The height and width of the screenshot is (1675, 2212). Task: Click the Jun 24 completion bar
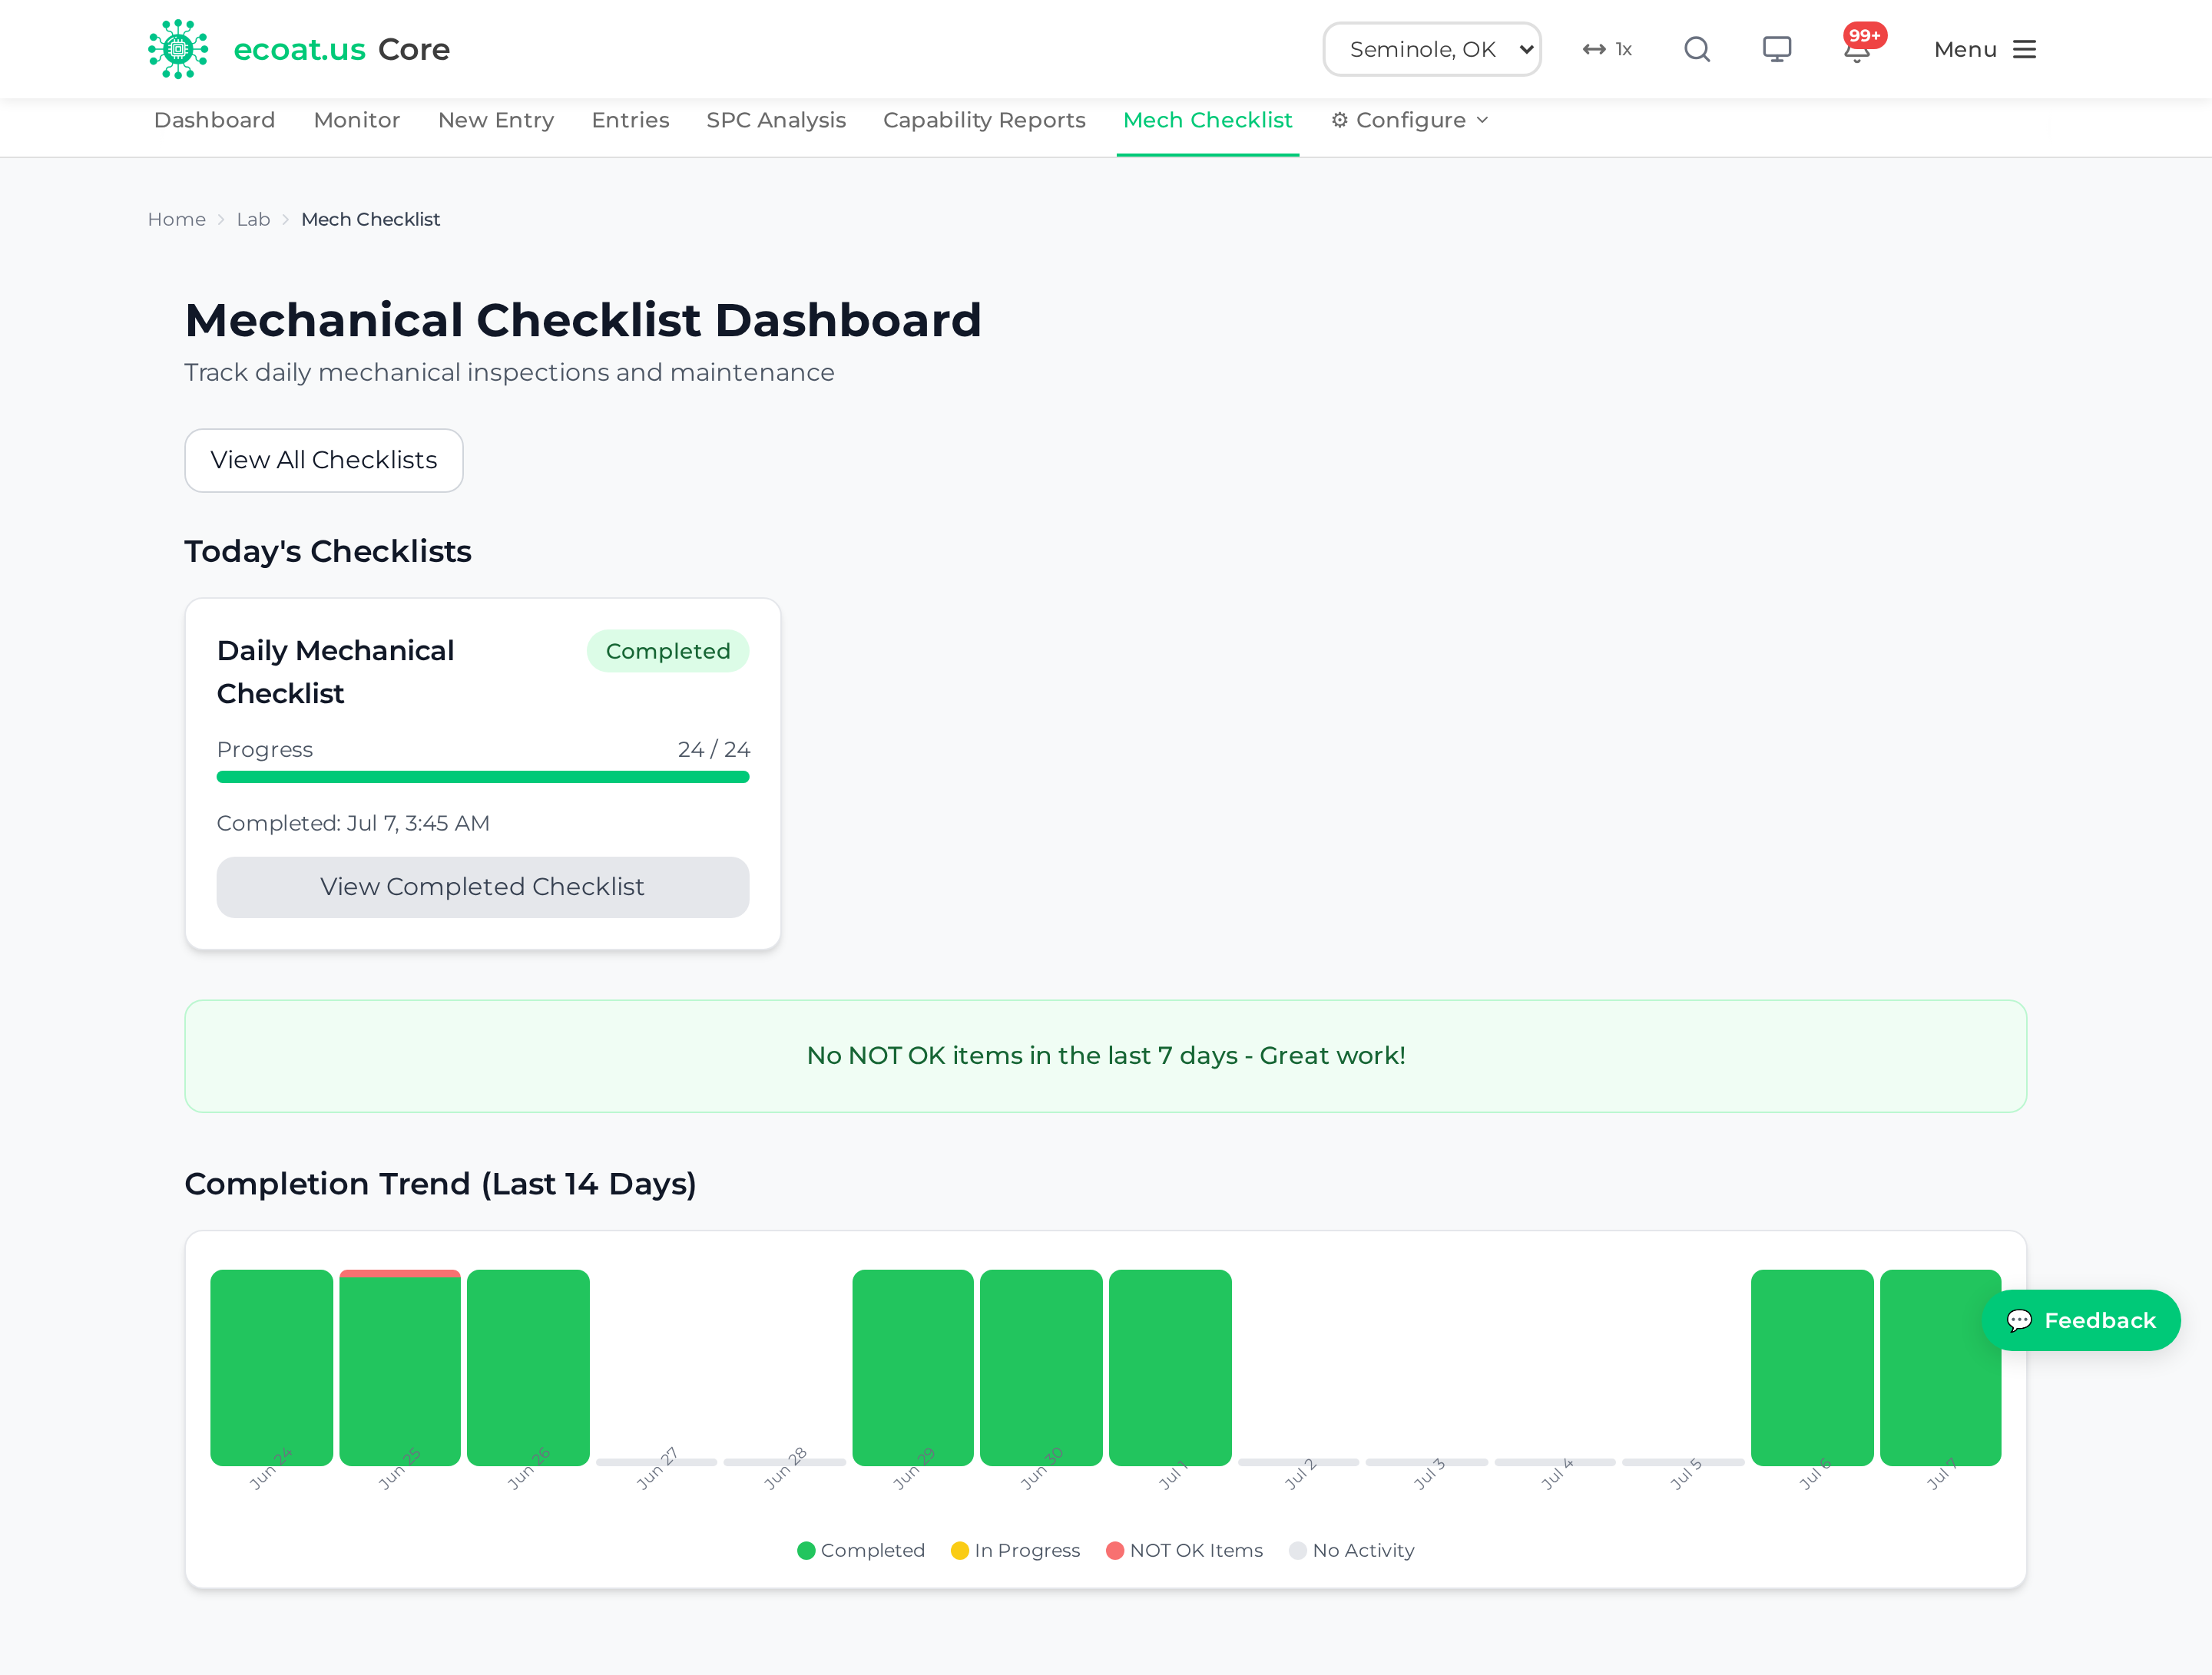(x=271, y=1367)
